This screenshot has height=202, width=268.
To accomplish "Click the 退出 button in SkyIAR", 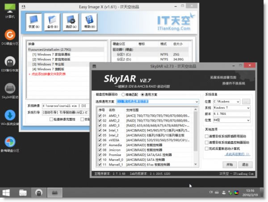I will (244, 164).
